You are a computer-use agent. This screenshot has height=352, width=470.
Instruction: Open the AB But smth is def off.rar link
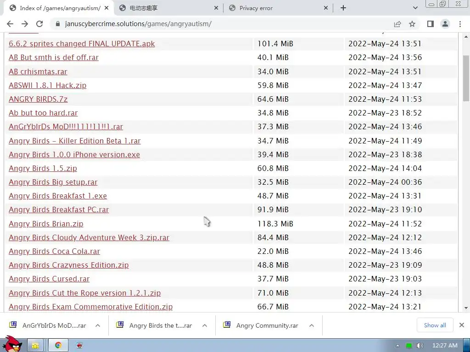(54, 57)
